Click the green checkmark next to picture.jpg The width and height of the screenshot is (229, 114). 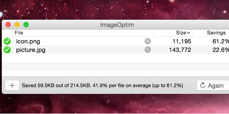click(7, 50)
